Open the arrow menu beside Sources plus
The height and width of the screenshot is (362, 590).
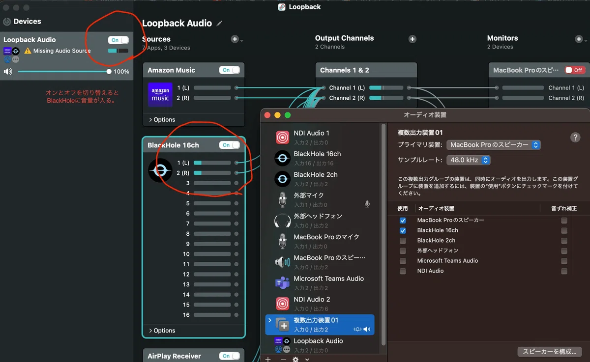242,41
